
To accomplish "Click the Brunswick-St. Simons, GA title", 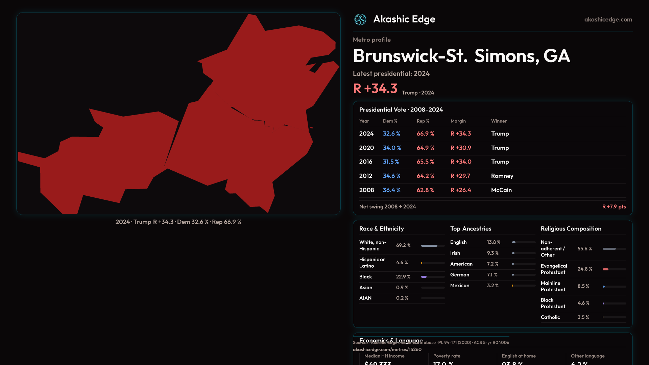I will [461, 56].
